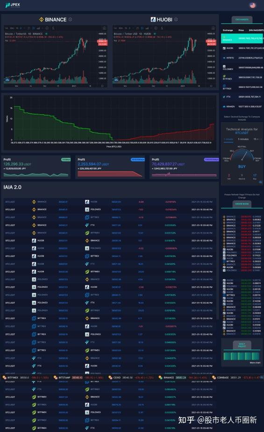Click the rightmost toolbar icon on the Huobi chart

click(213, 28)
